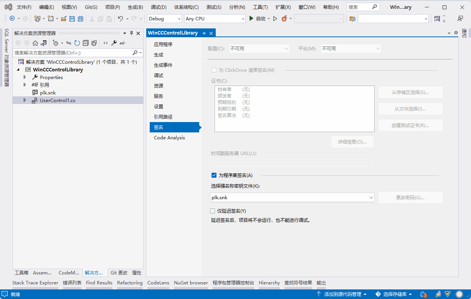Open the 错误列表 Error List panel tab
The height and width of the screenshot is (299, 471).
[72, 282]
